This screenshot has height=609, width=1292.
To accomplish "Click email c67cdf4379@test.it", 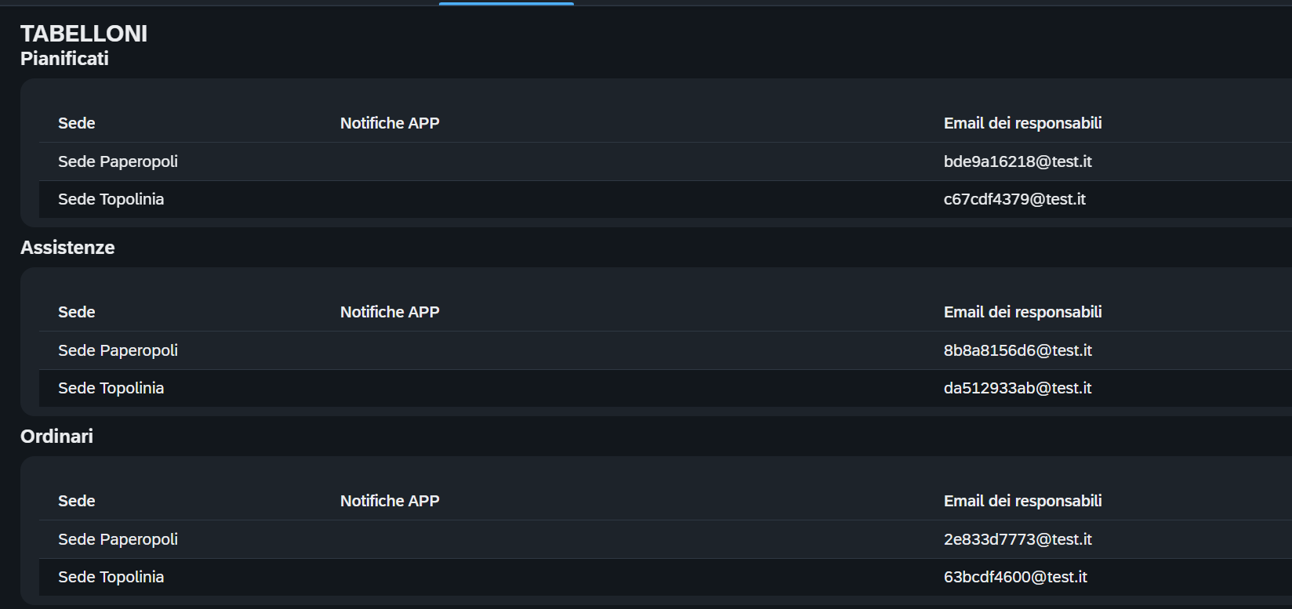I will [x=1014, y=199].
